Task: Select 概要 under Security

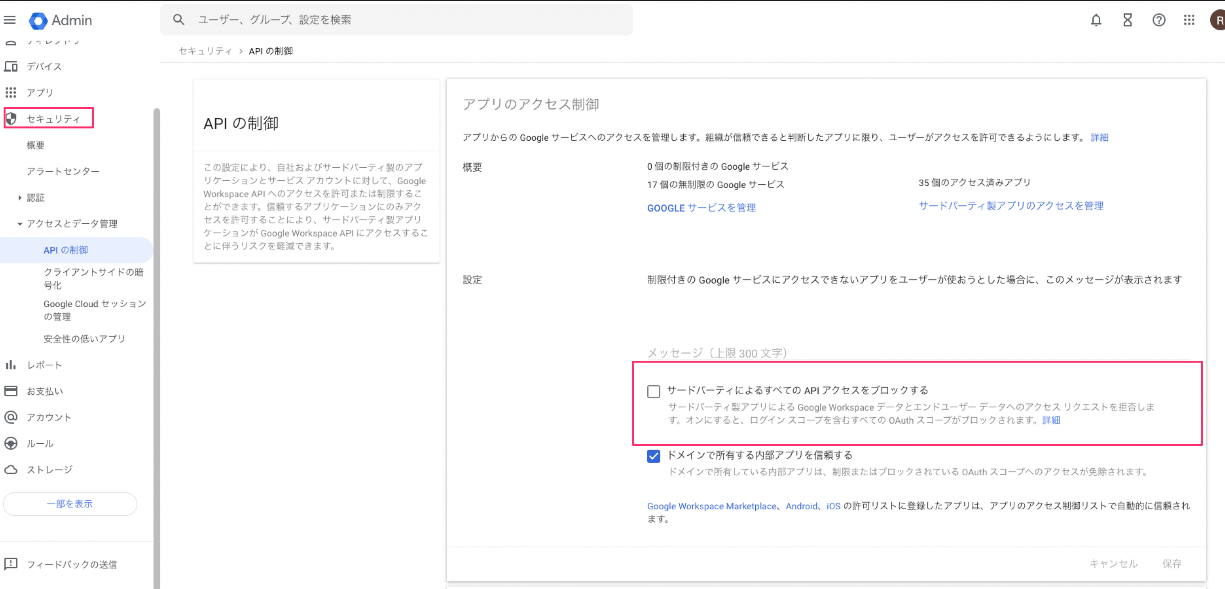Action: (36, 145)
